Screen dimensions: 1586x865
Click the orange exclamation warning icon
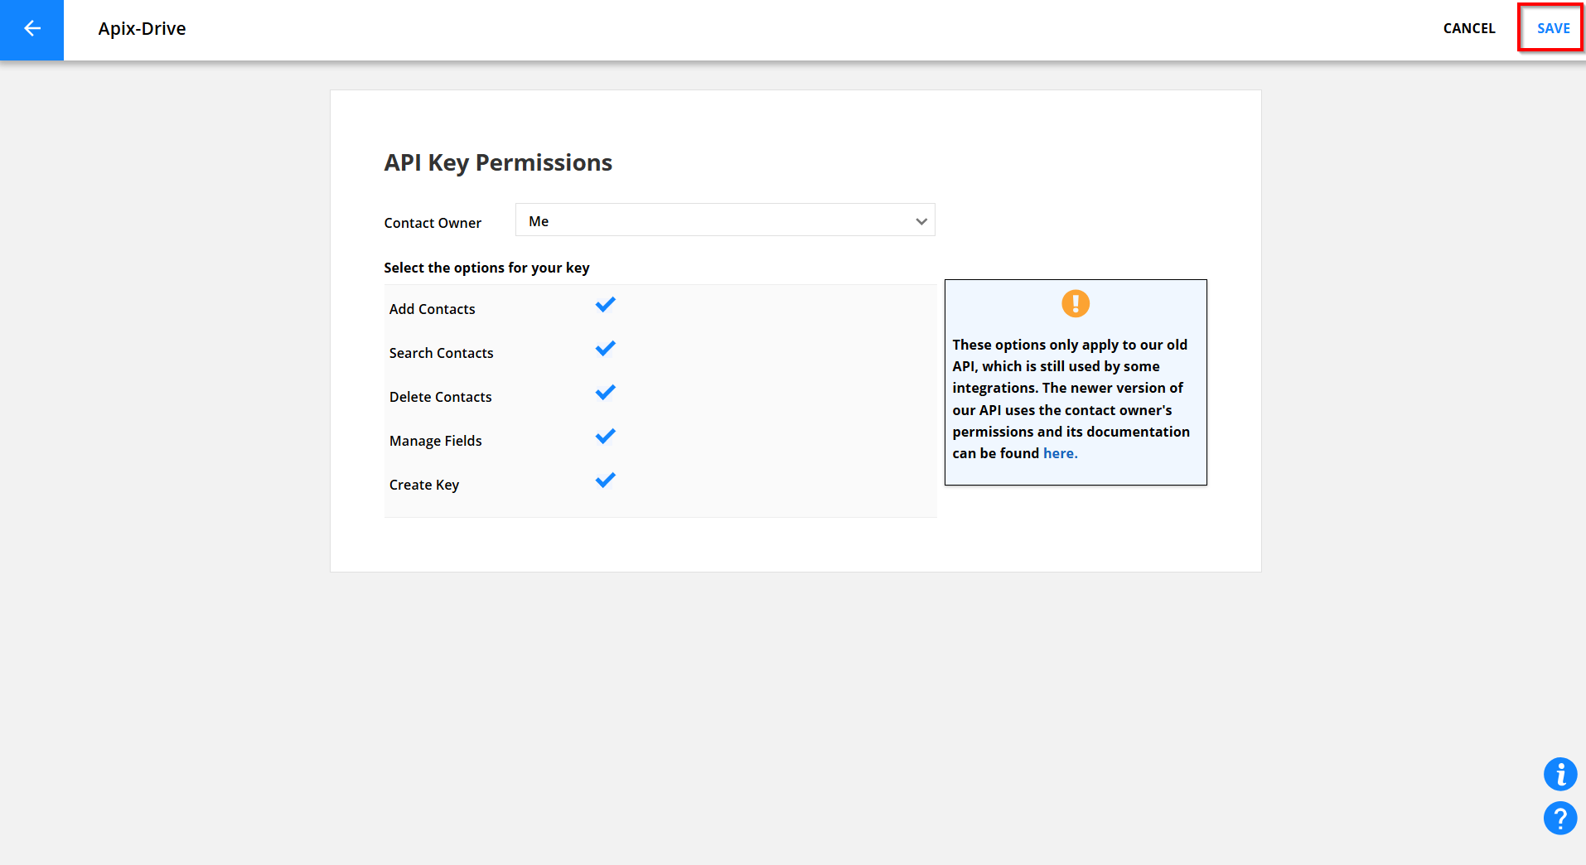[1075, 303]
